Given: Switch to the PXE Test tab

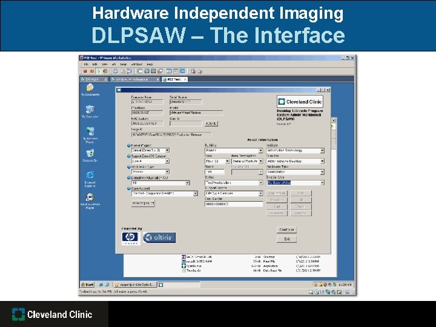Looking at the screenshot, I should (x=174, y=79).
